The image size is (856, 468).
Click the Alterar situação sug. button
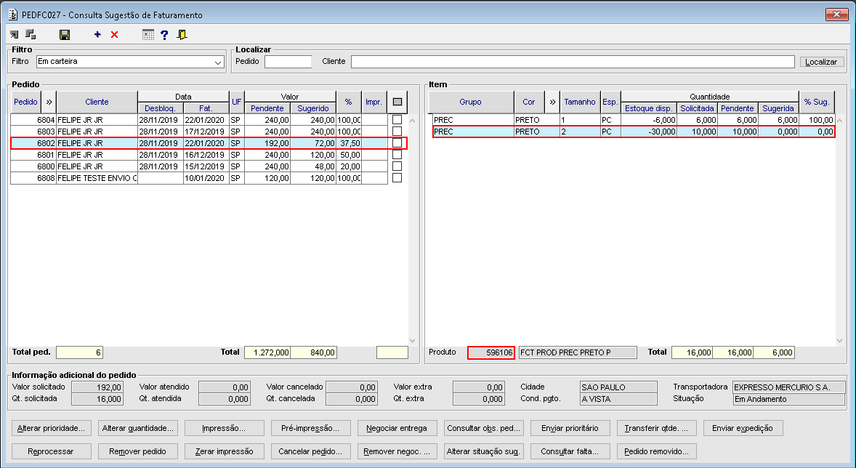[x=484, y=451]
